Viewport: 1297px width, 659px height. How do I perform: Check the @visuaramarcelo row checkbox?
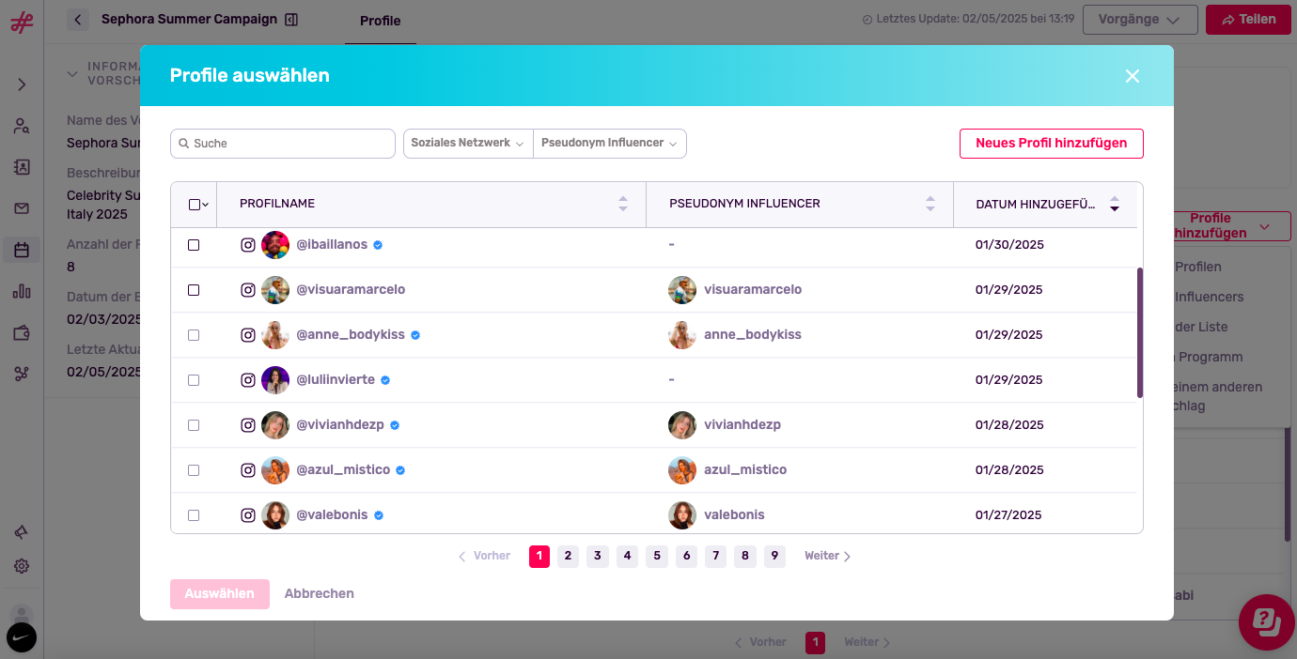194,290
